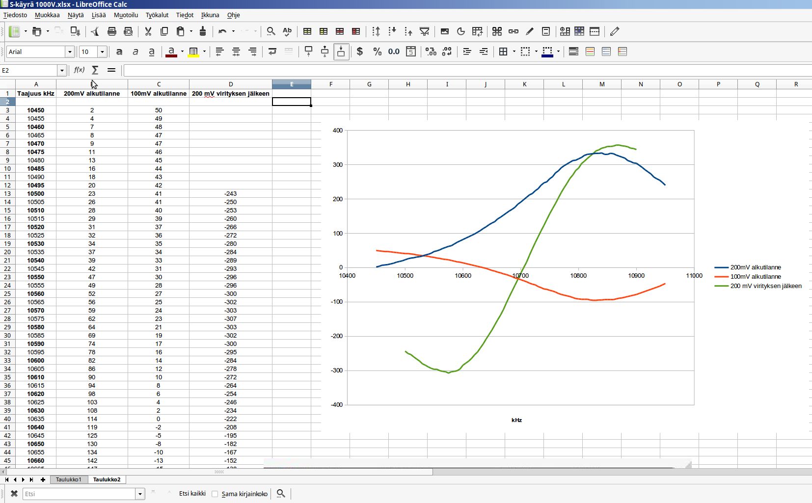Screen dimensions: 812x503
Task: Open the Name Box dropdown arrow
Action: coord(62,71)
